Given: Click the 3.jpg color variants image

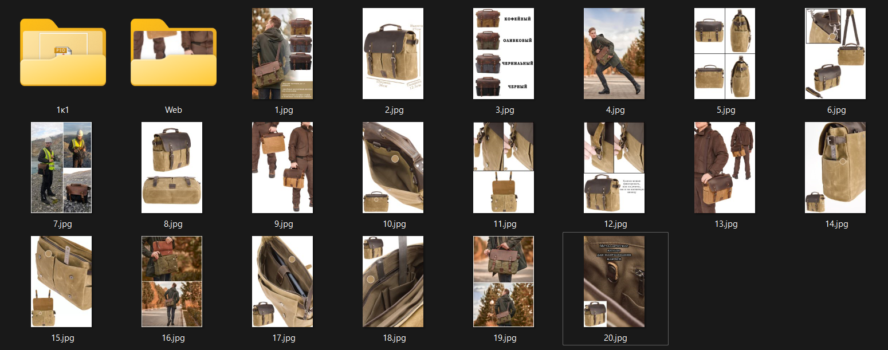Looking at the screenshot, I should [504, 53].
